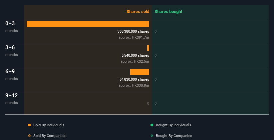
Task: Click the striped 'Sold By Companies' legend dot
Action: tap(29, 136)
